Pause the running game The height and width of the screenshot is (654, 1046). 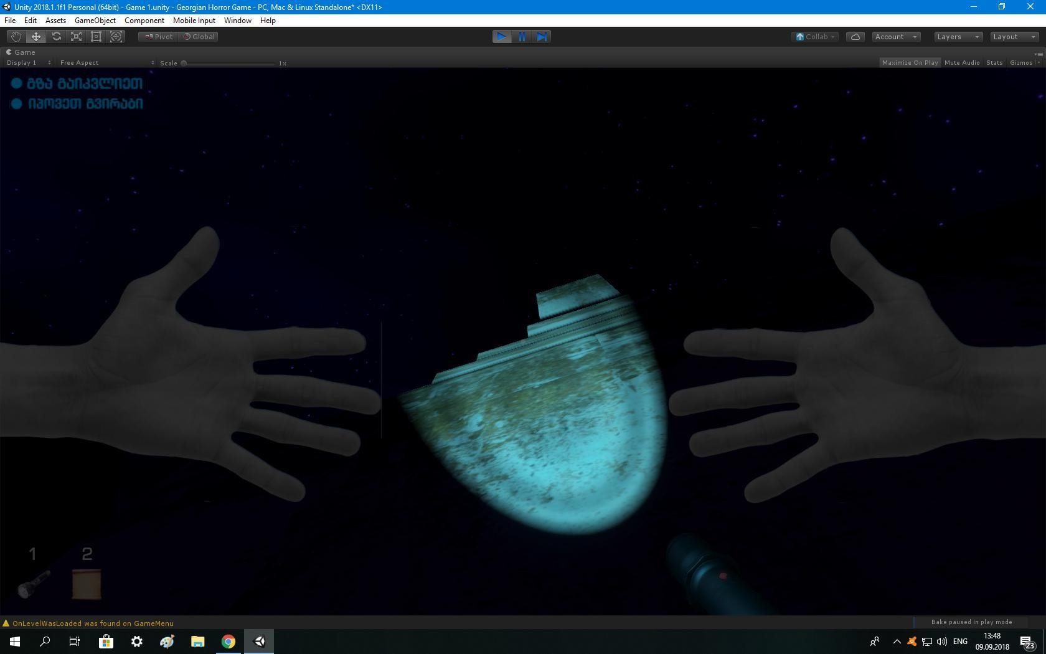(522, 37)
